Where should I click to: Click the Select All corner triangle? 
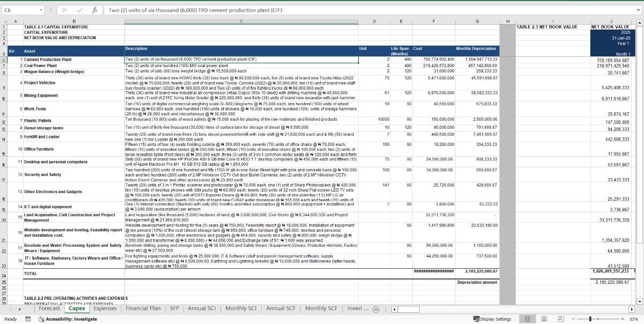4,21
